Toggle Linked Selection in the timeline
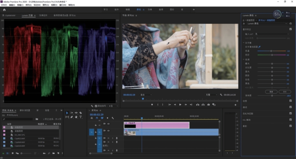The width and height of the screenshot is (296, 159). tap(102, 118)
